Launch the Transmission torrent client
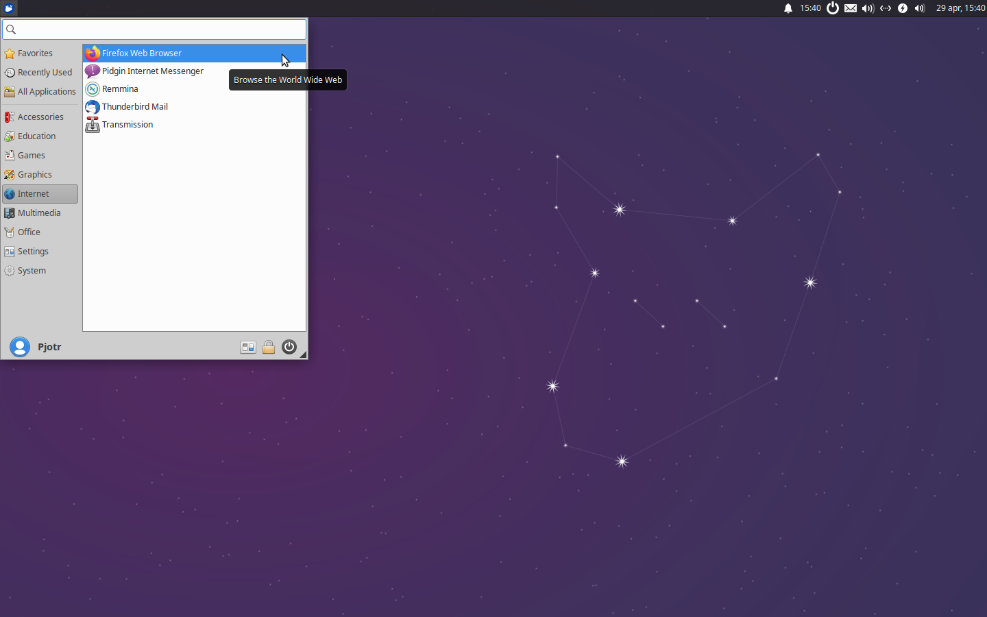The height and width of the screenshot is (617, 987). coord(127,124)
